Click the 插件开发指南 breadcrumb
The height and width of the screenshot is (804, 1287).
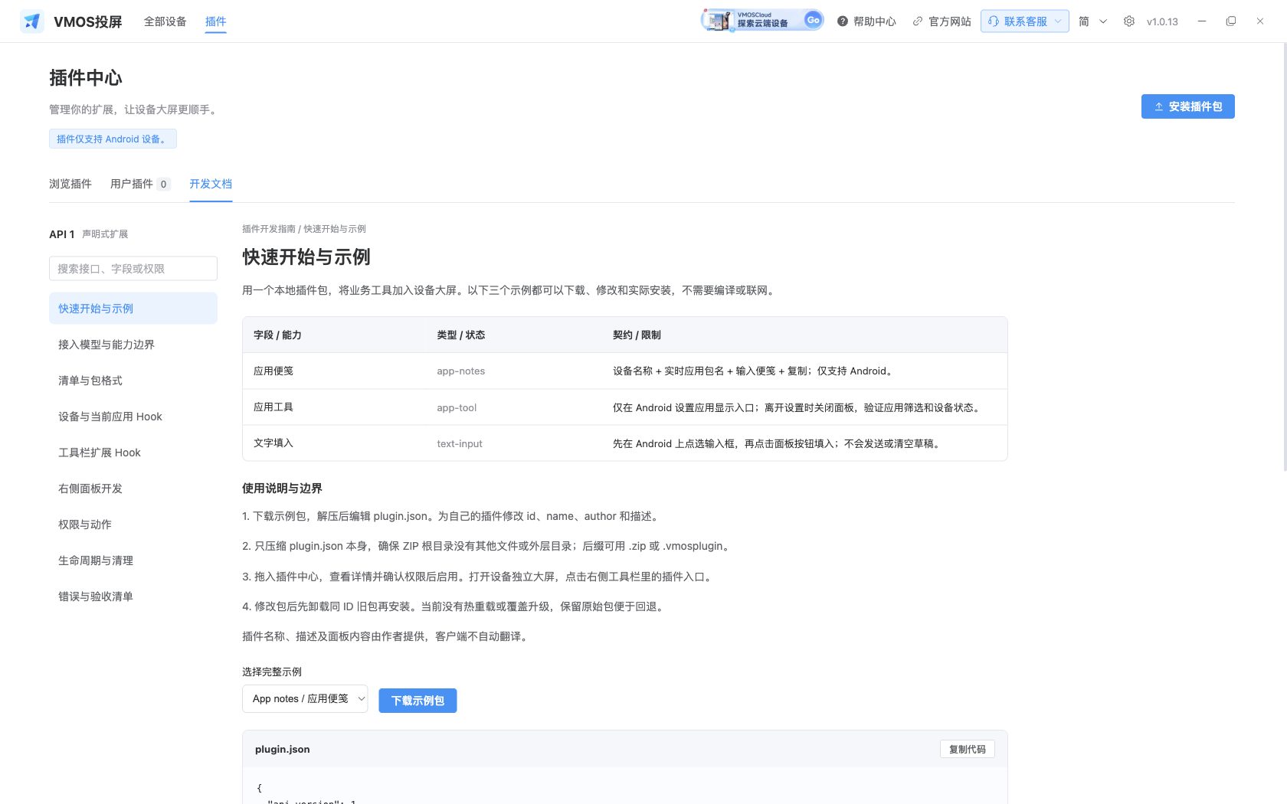tap(268, 229)
